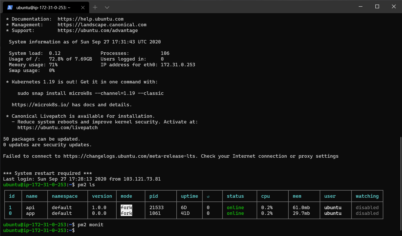This screenshot has height=236, width=402.
Task: Click the https://landscape.canonical.com link
Action: pos(102,25)
